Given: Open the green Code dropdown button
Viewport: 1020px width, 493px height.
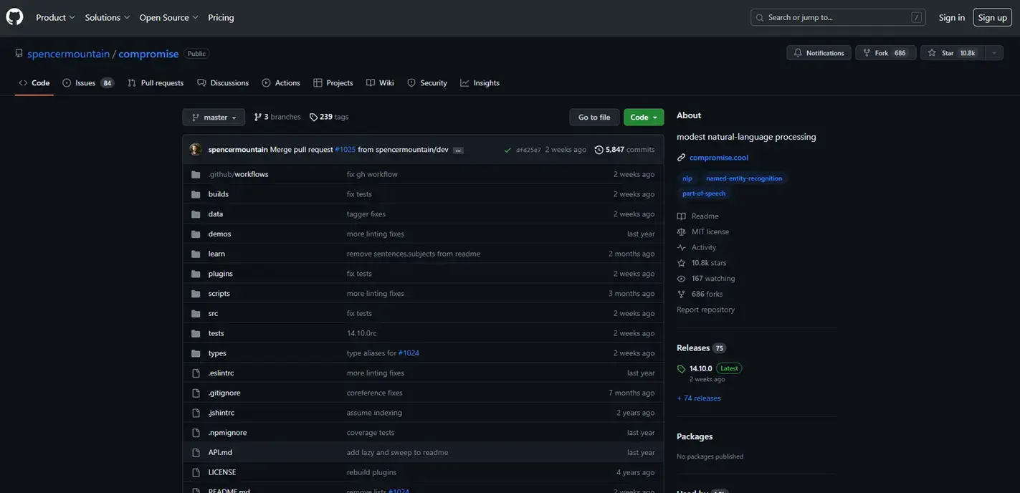Looking at the screenshot, I should pos(644,118).
